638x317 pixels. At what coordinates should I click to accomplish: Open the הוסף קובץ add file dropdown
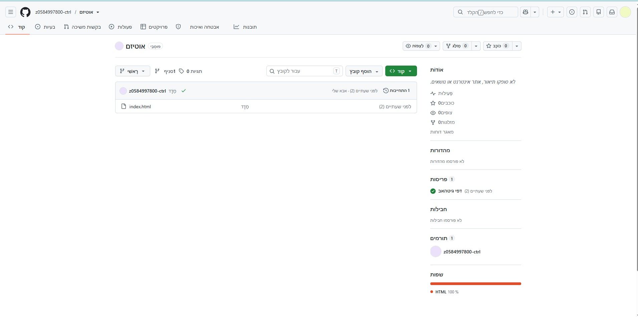(364, 71)
